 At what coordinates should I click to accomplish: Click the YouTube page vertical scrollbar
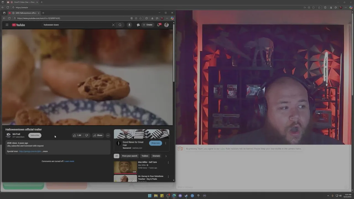click(174, 53)
